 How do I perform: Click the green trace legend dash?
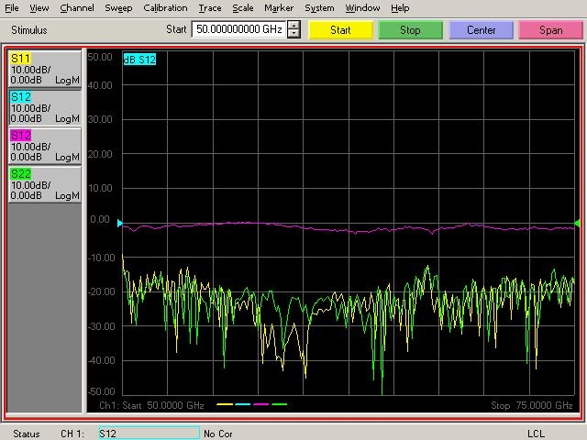click(x=280, y=404)
